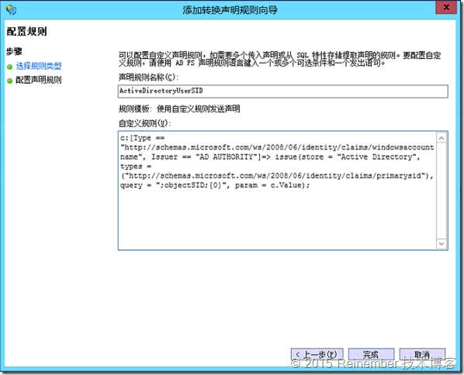Viewport: 464px width, 375px height.
Task: Click the scroll down arrow of the custom rule box
Action: [441, 243]
